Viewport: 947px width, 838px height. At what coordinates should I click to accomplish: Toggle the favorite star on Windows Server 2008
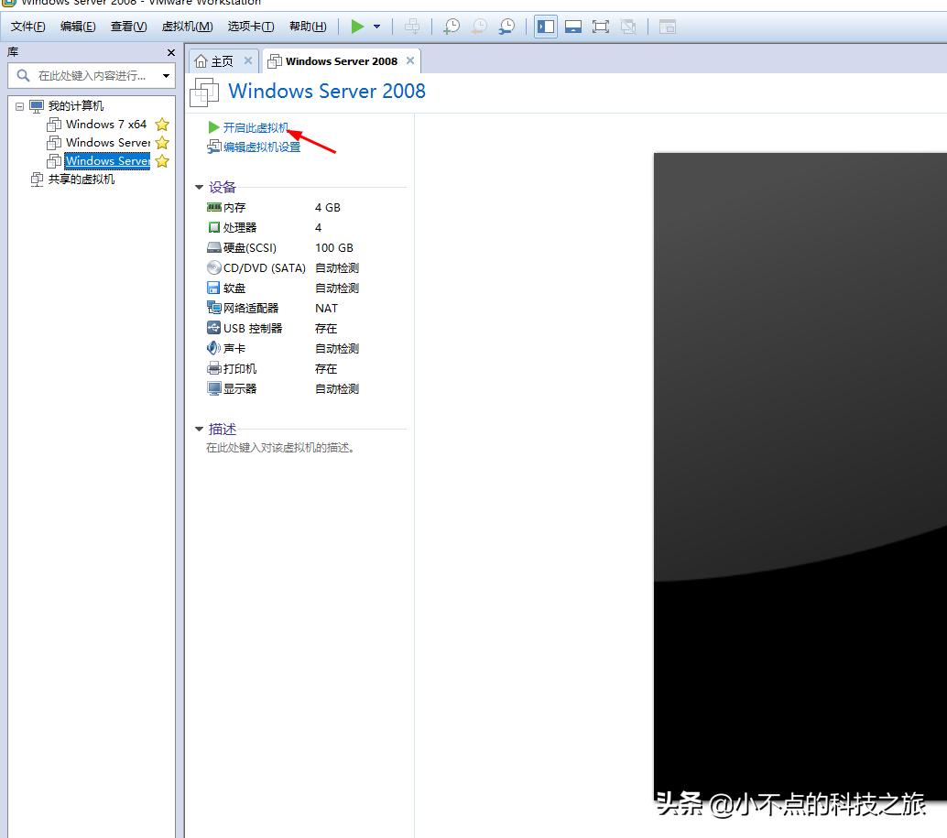(162, 161)
